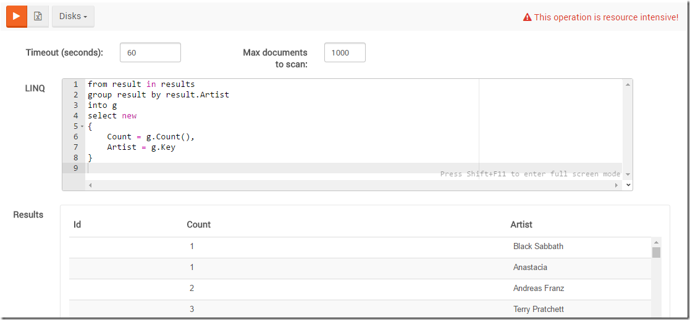The image size is (690, 320).
Task: Select the Black Sabbath cell
Action: [x=538, y=246]
